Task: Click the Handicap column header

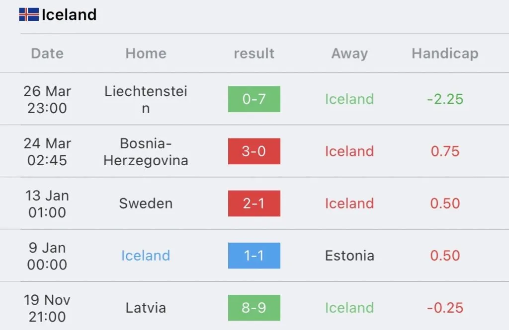Action: pos(445,54)
